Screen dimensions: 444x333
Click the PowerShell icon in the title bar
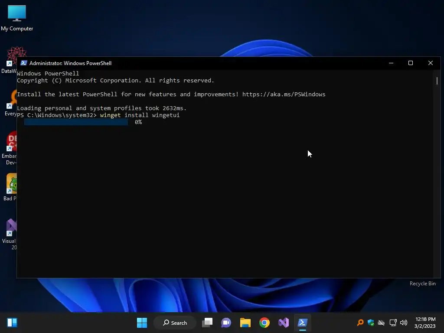tap(24, 63)
